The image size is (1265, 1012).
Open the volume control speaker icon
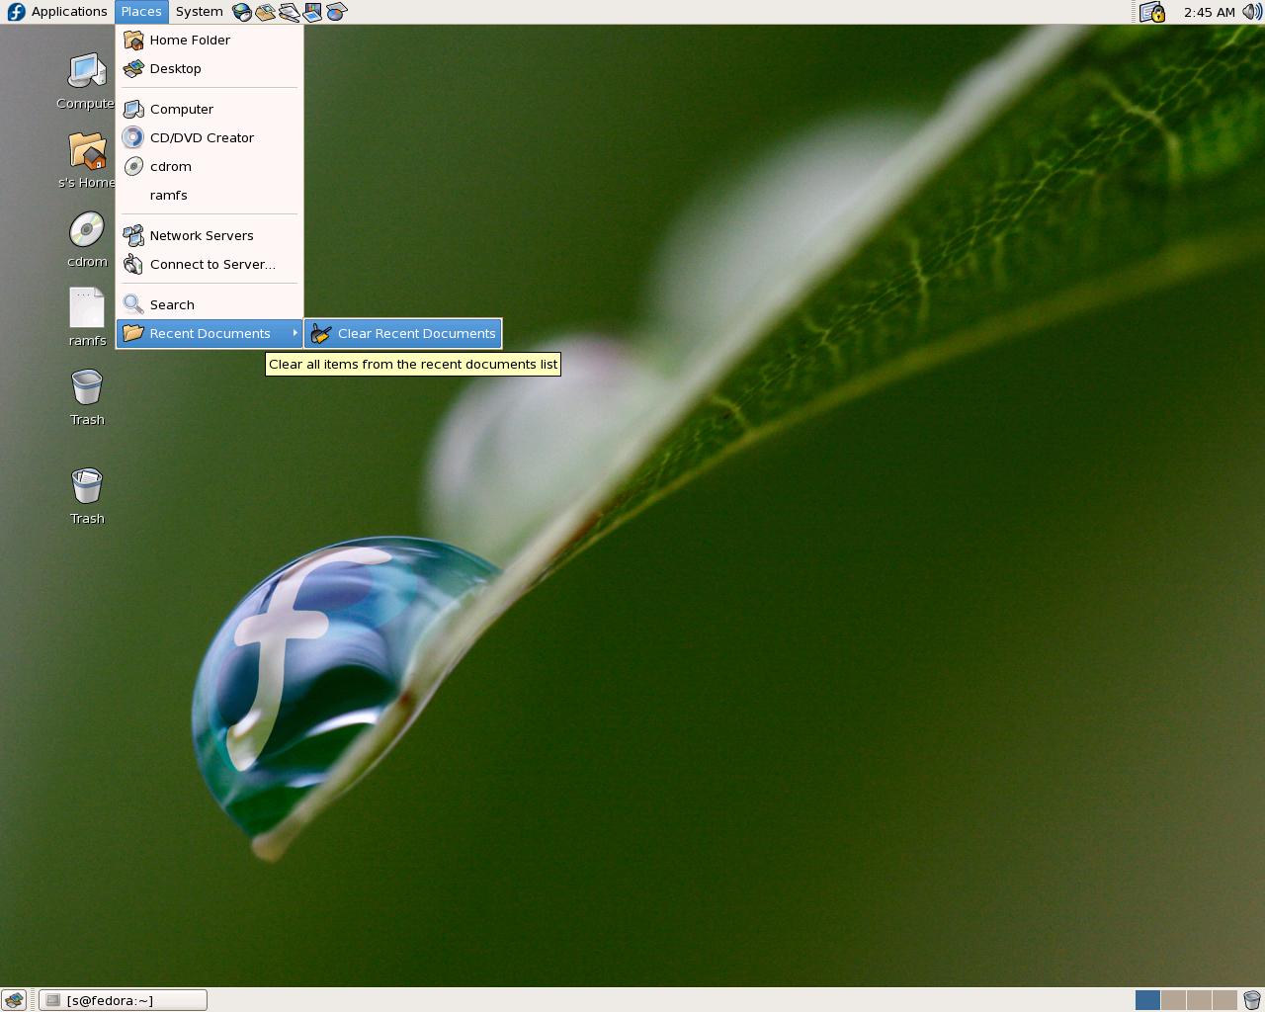1252,12
